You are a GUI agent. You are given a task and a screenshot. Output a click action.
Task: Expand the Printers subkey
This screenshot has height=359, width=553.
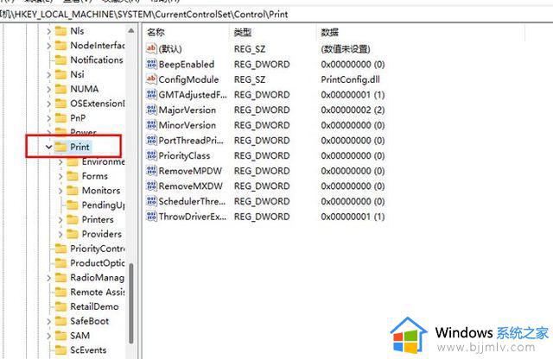click(x=60, y=220)
